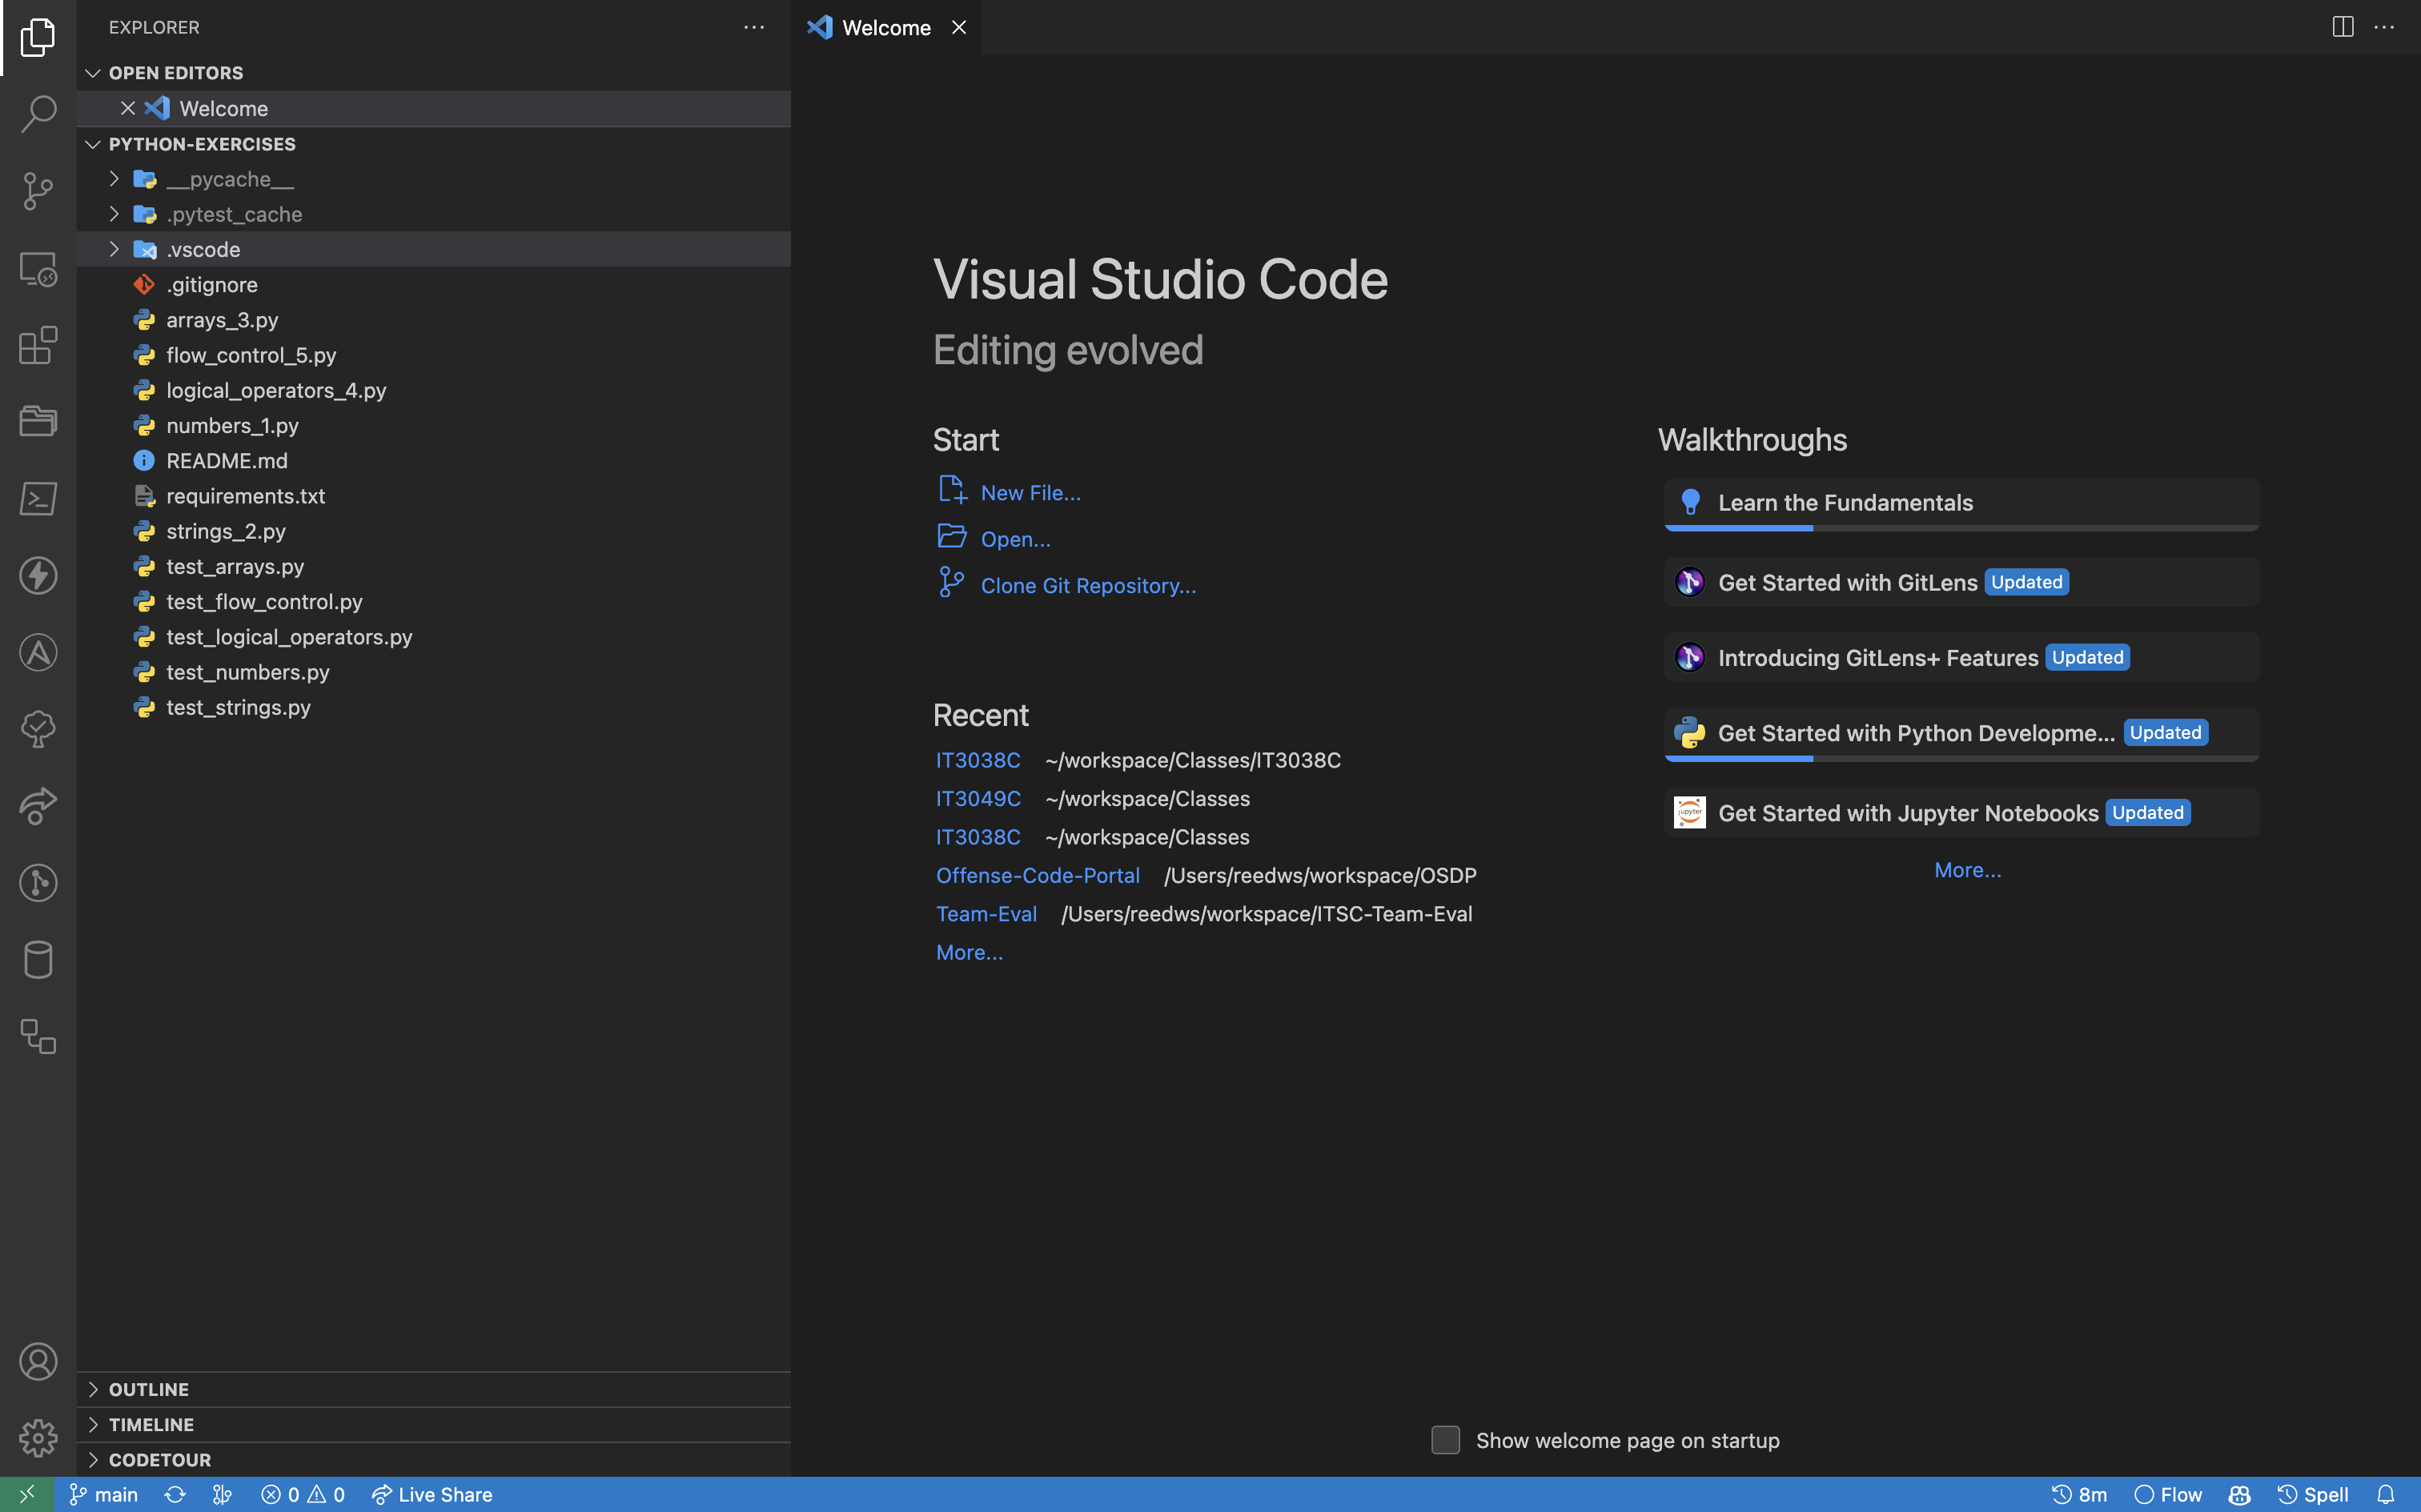Open recent Offense-Code-Portal project

point(1037,876)
